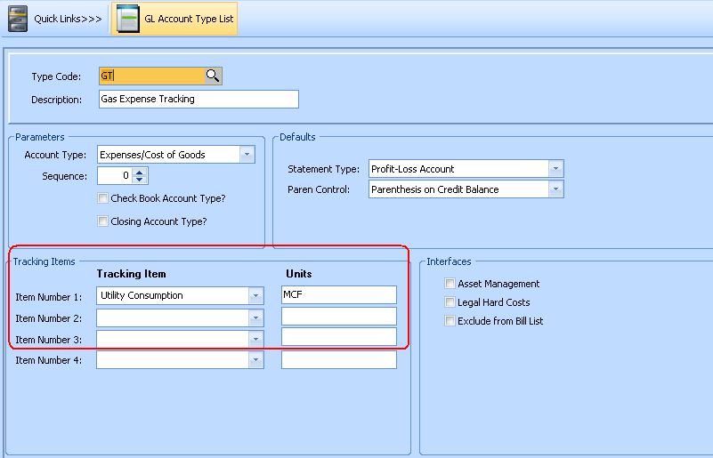Open Item Number 2 tracking item dropdown
Screen dimensions: 713x458
point(255,317)
